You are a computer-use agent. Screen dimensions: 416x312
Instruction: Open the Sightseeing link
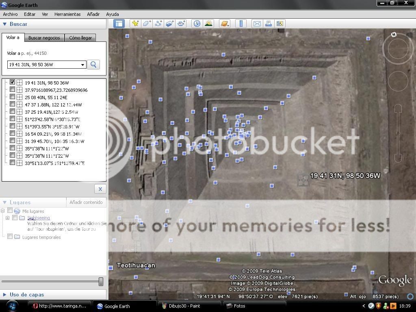tap(39, 218)
